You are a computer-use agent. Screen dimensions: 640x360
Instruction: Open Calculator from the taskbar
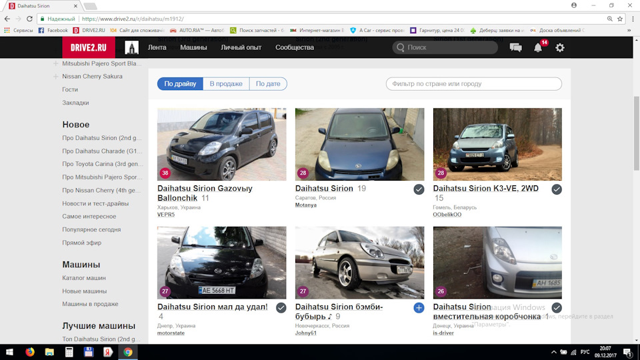click(69, 352)
